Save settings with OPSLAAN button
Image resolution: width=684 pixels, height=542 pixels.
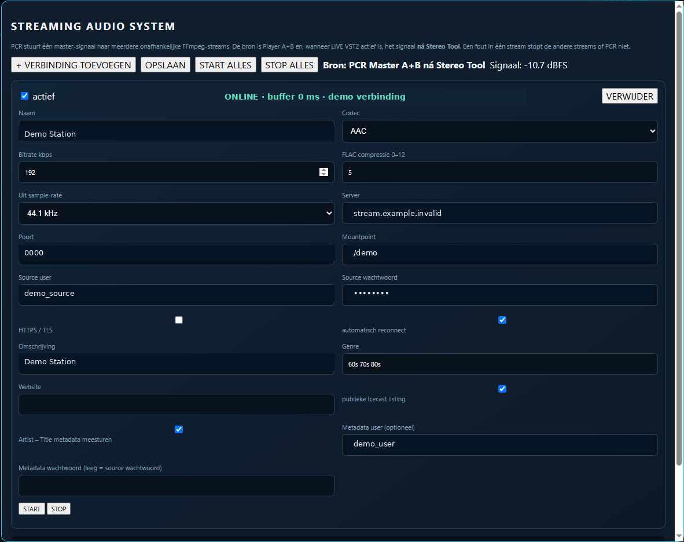pos(166,65)
